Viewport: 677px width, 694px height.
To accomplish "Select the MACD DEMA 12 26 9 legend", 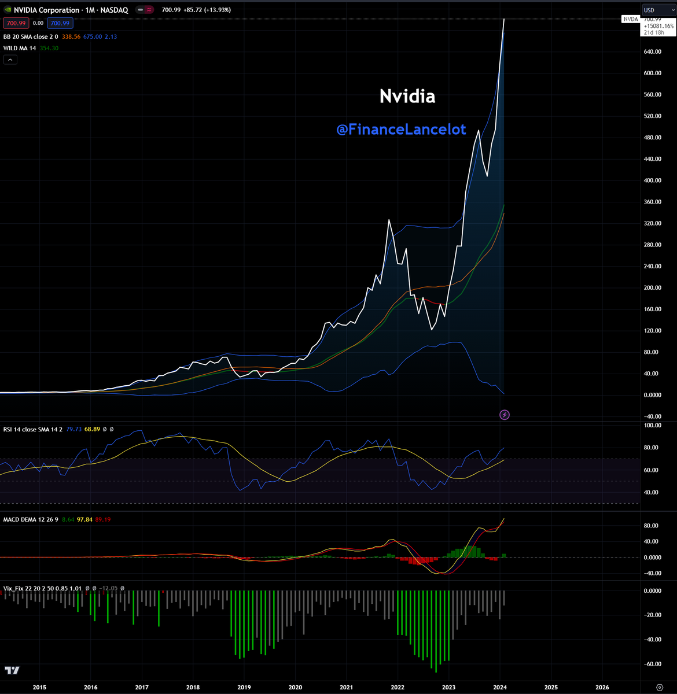I will (x=30, y=519).
